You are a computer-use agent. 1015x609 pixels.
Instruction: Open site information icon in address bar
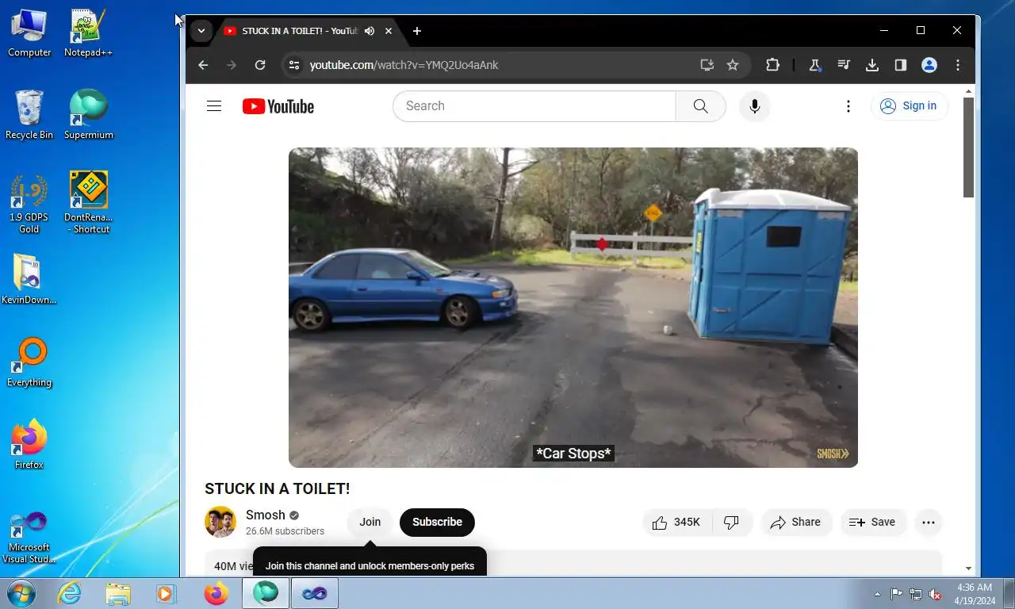(293, 65)
